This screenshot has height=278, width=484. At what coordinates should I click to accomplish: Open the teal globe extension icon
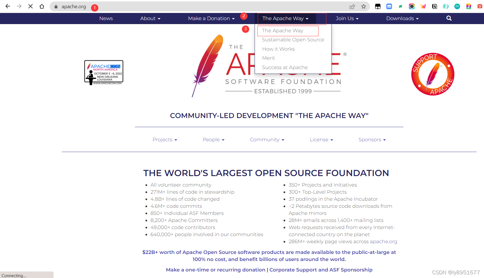pyautogui.click(x=446, y=7)
